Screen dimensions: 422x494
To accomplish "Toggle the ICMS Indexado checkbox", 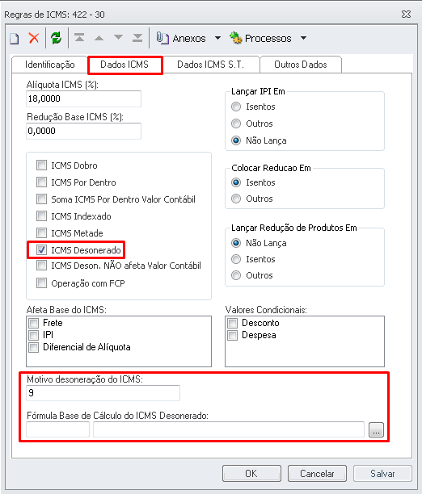I will point(41,216).
